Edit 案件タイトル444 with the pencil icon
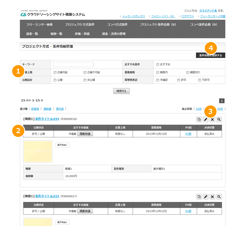The image size is (245, 231). 206,119
